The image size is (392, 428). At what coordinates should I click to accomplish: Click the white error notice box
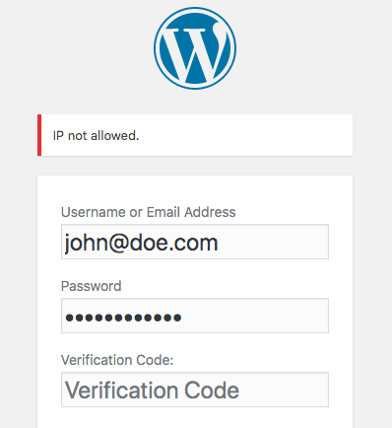(x=195, y=135)
